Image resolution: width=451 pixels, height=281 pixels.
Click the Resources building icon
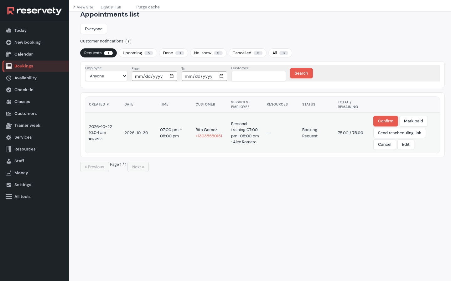coord(9,149)
